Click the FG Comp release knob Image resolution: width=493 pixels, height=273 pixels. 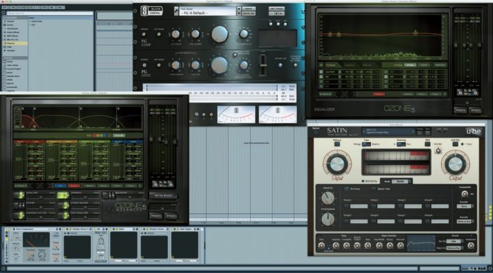click(196, 34)
